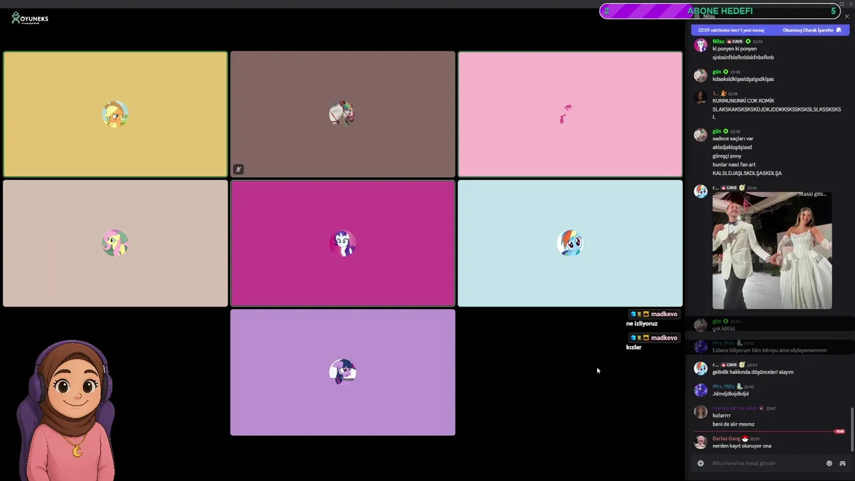Open the emoji picker in chat input

[830, 463]
